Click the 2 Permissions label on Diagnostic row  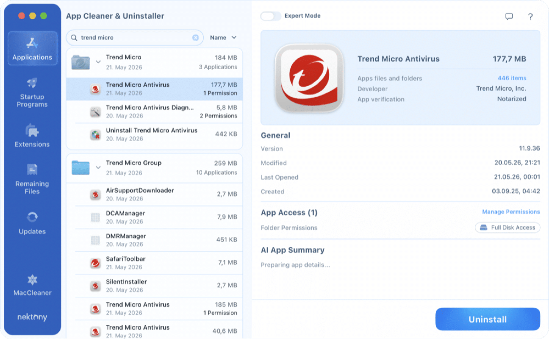tap(218, 116)
